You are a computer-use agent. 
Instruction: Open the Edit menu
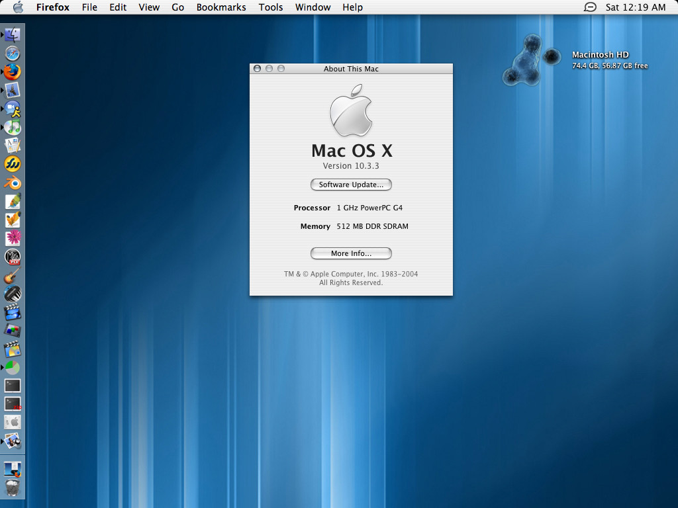[118, 7]
